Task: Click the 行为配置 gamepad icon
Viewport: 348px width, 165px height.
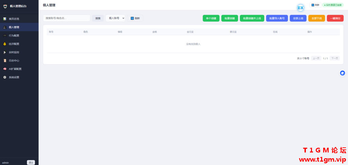Action: coord(5,36)
